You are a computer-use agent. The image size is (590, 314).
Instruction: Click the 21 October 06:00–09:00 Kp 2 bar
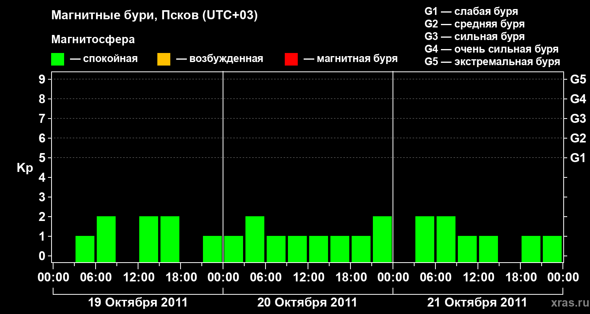446,239
